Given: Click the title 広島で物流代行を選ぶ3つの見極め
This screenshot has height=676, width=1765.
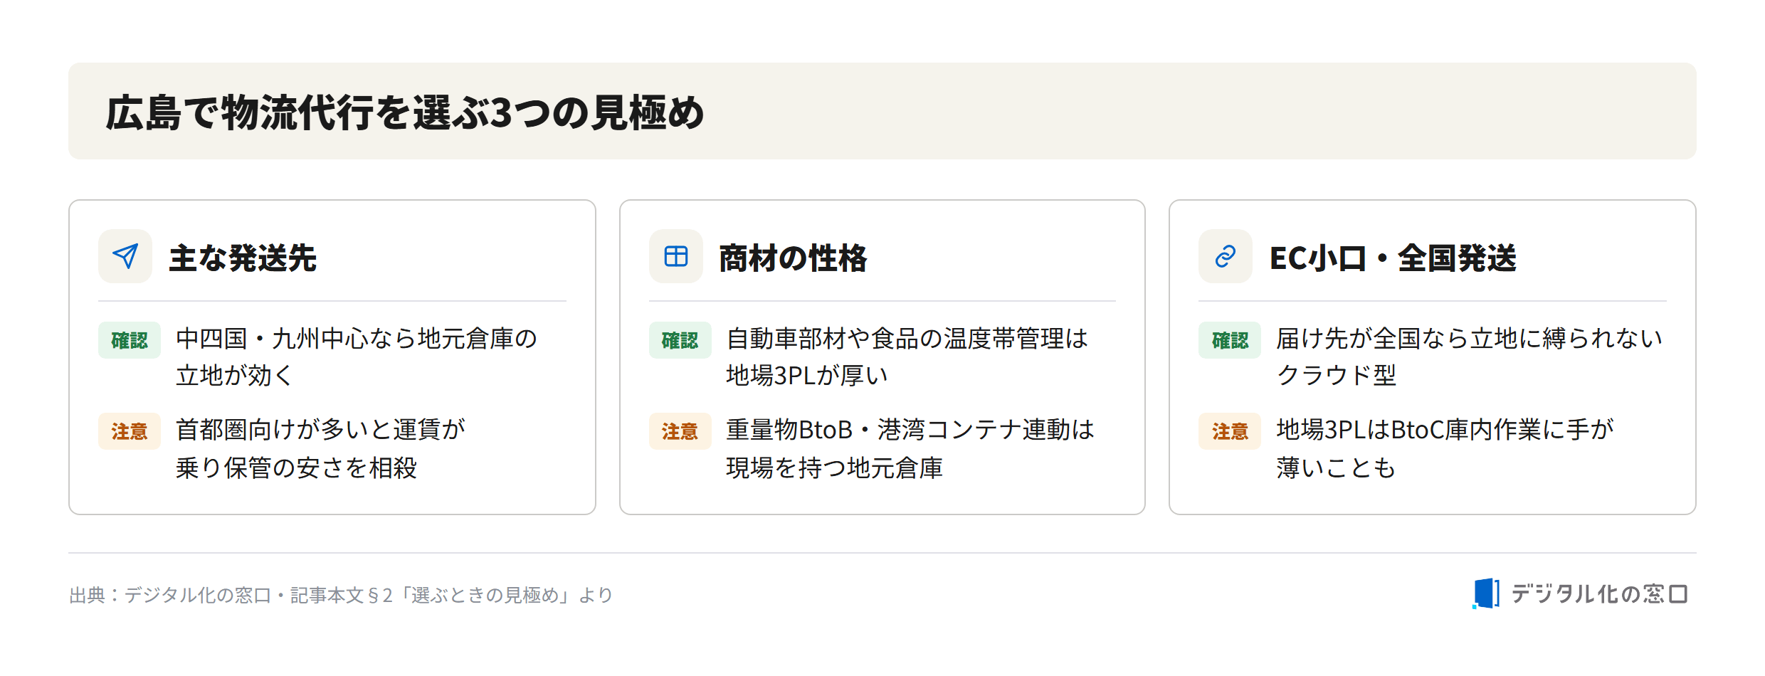Looking at the screenshot, I should pyautogui.click(x=405, y=112).
